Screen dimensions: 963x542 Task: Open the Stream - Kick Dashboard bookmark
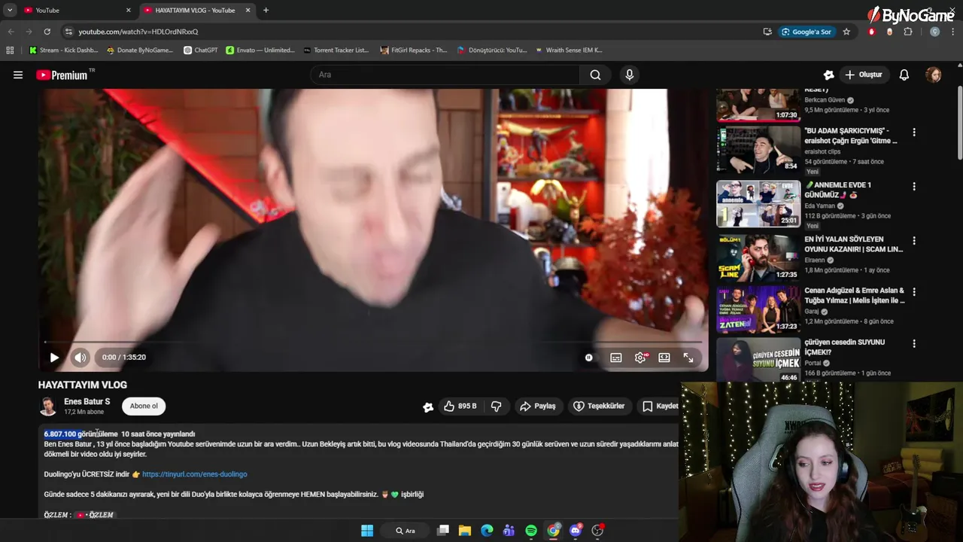click(64, 50)
